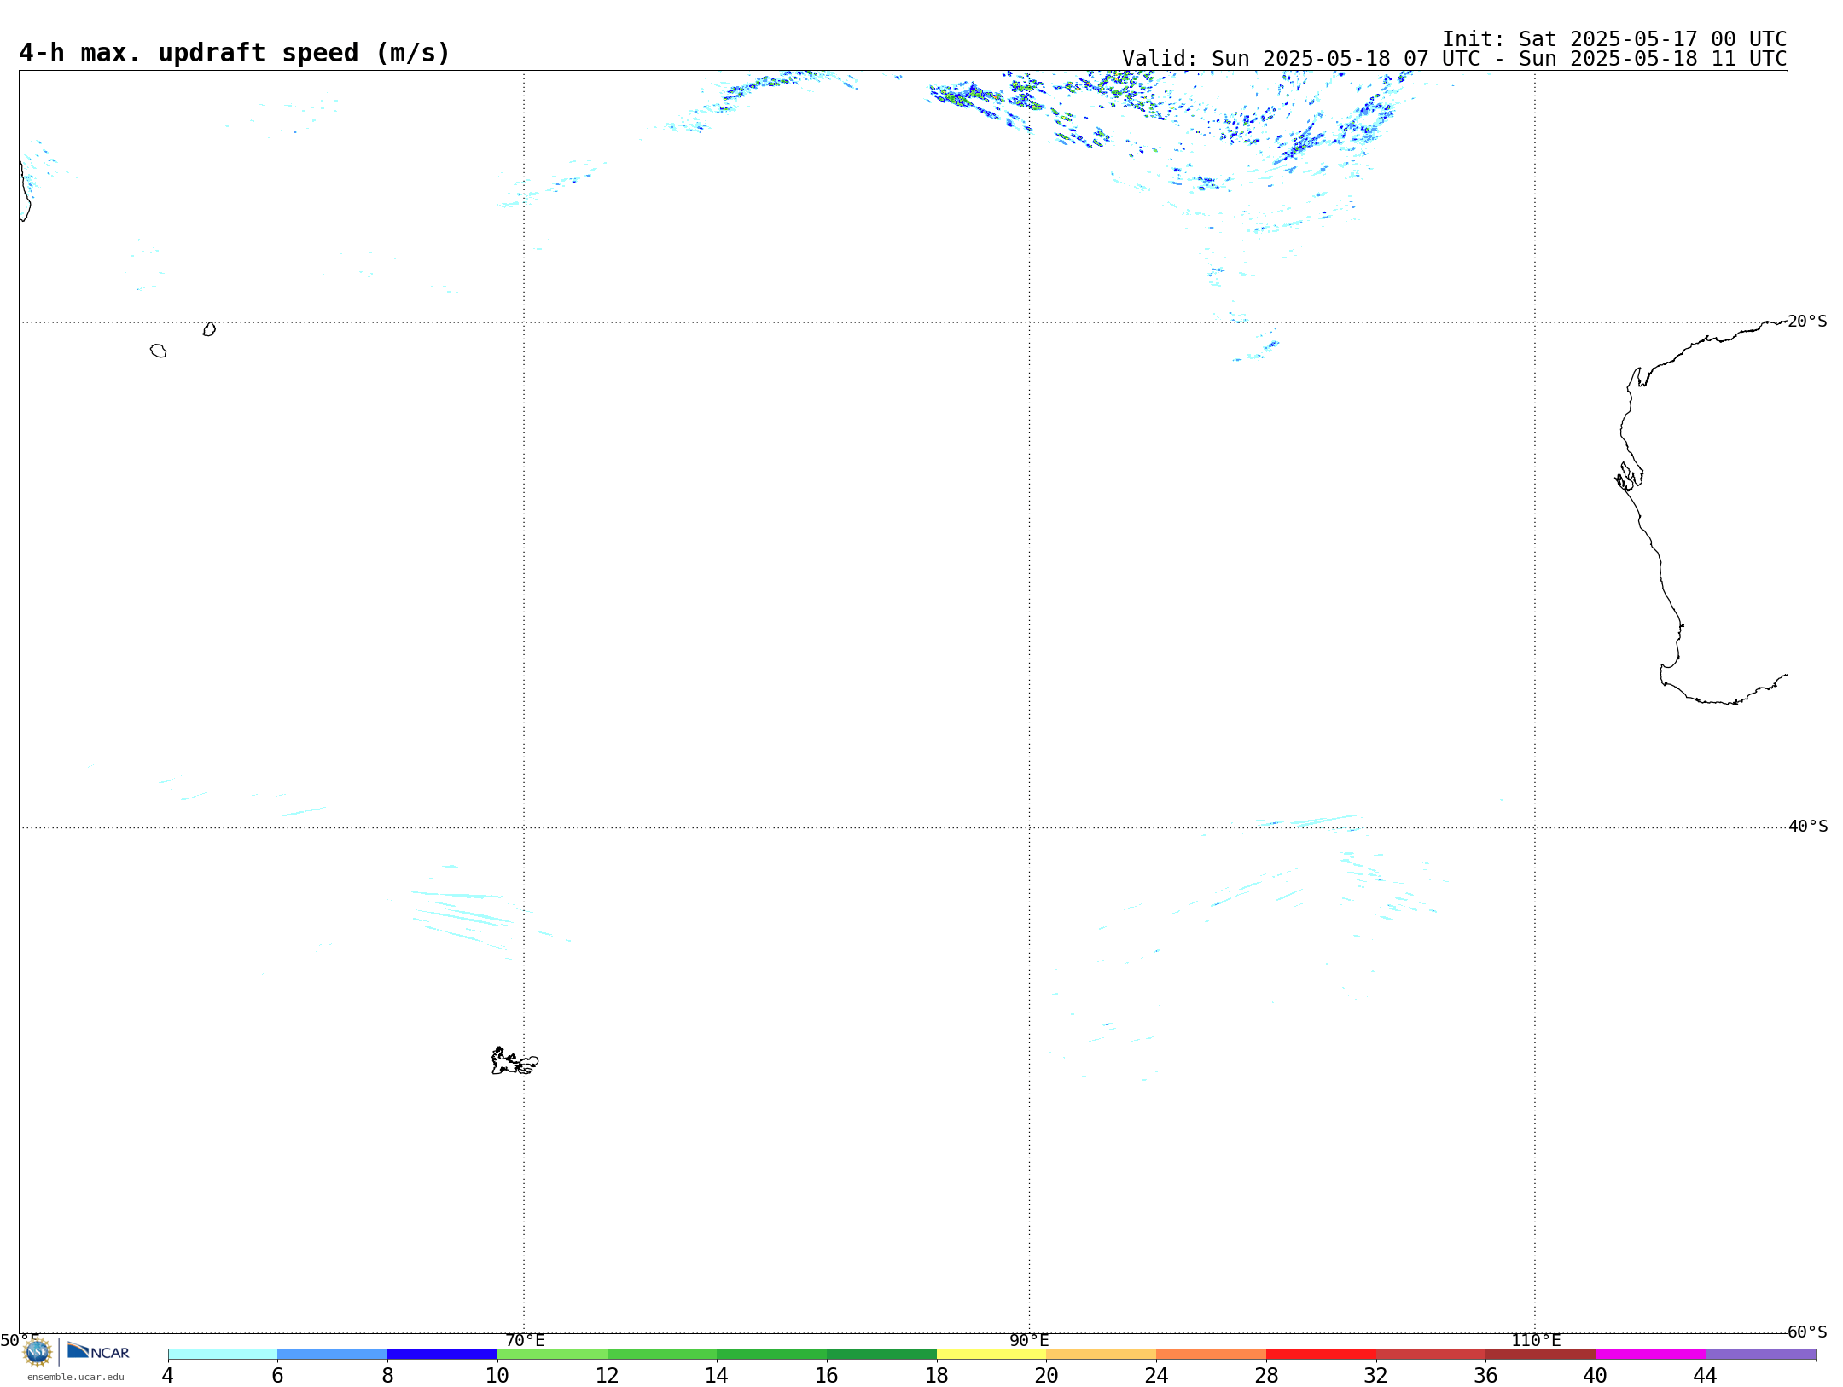Click the 20°S latitude label
Viewport: 1843px width, 1387px height.
(x=1808, y=321)
